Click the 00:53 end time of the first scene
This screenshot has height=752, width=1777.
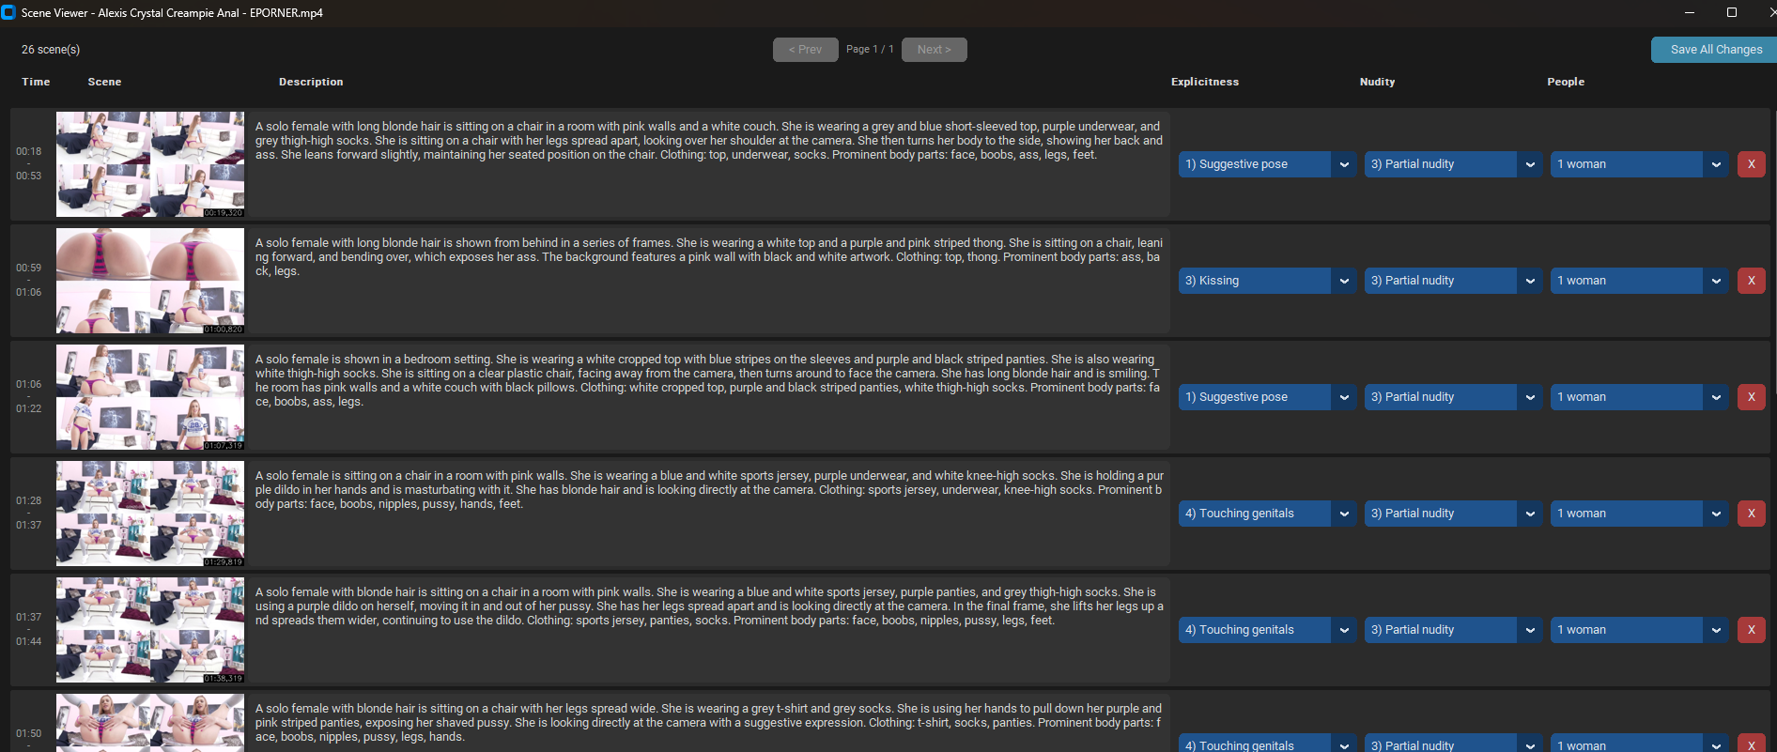pyautogui.click(x=28, y=176)
